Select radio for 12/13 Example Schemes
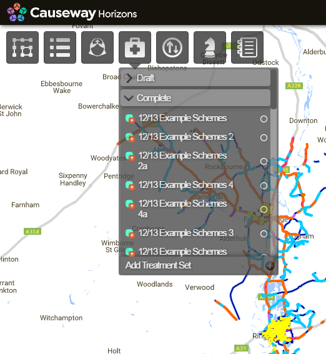 264,119
